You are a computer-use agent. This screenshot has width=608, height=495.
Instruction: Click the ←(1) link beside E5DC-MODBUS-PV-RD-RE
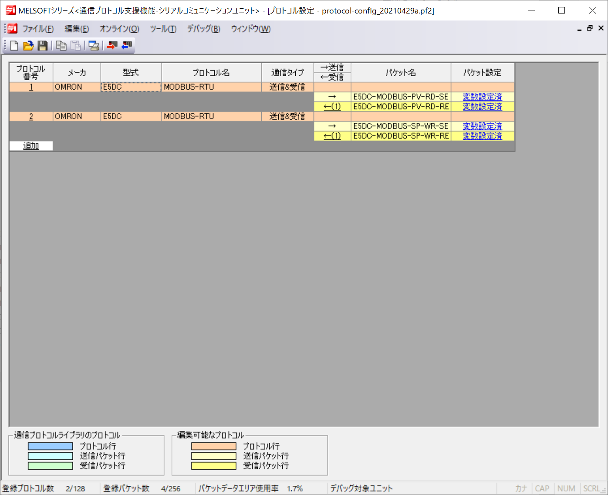pos(332,107)
